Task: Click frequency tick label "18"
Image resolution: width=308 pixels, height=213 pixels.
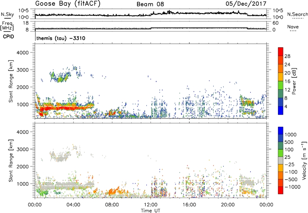Action: click(25, 23)
